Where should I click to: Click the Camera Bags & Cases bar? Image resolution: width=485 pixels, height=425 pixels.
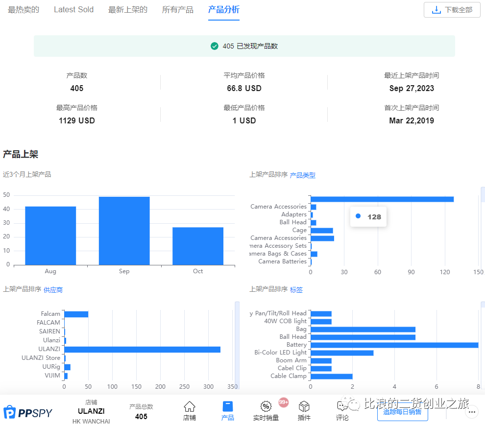(314, 254)
